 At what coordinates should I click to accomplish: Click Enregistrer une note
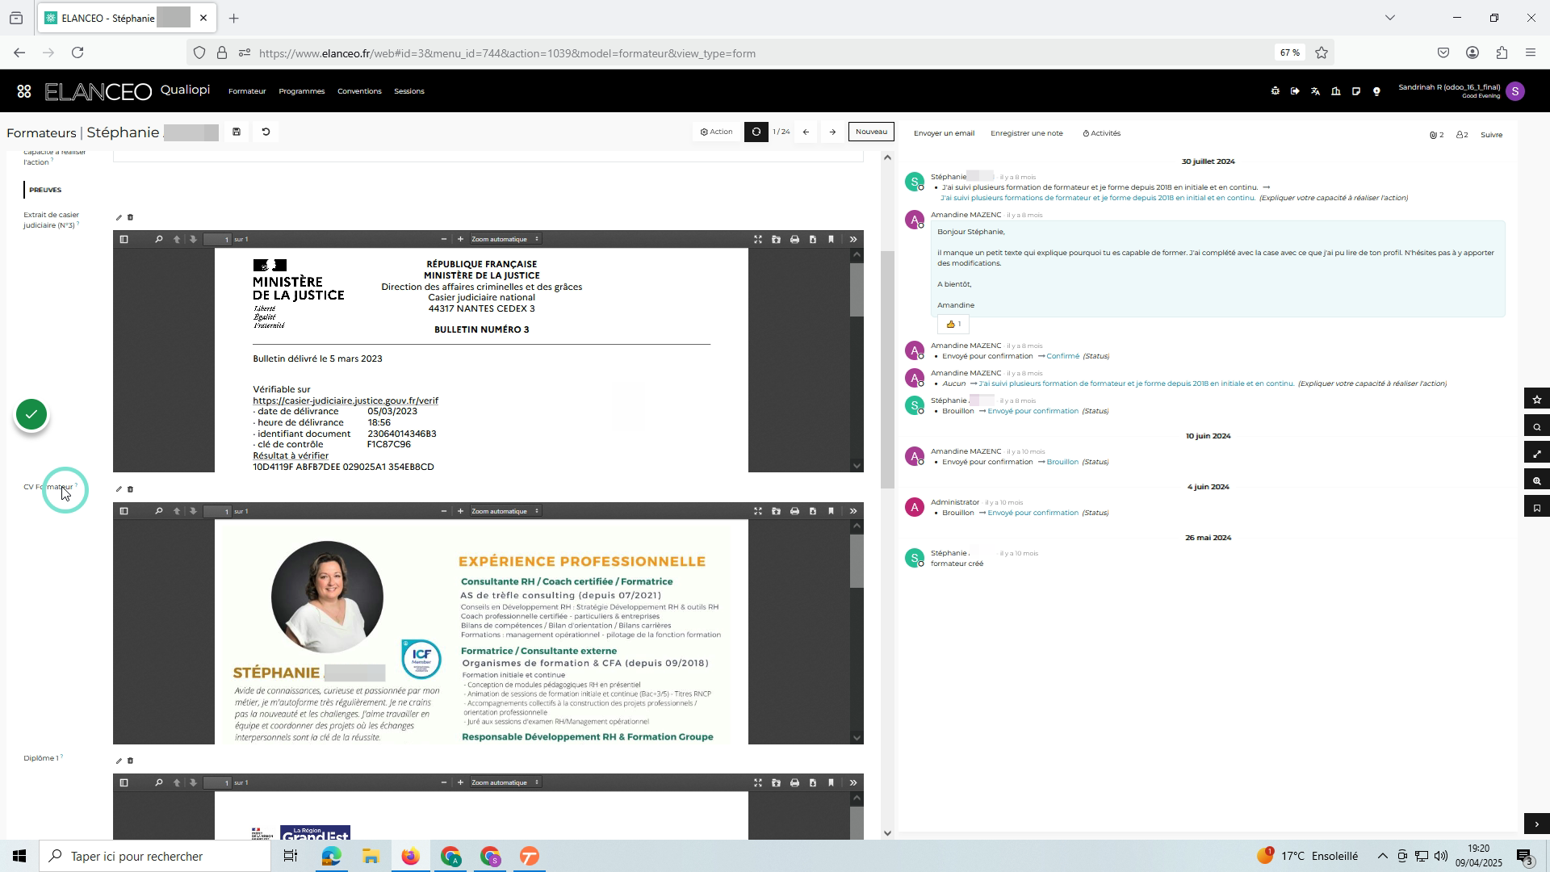click(1026, 133)
